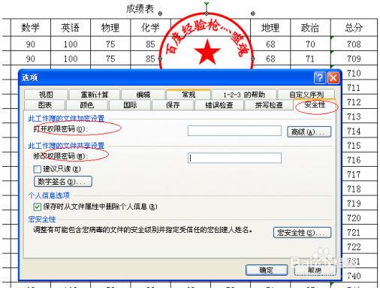Focus the 打开权限密码 input field
Viewport: 380px width, 290px height.
pos(234,131)
